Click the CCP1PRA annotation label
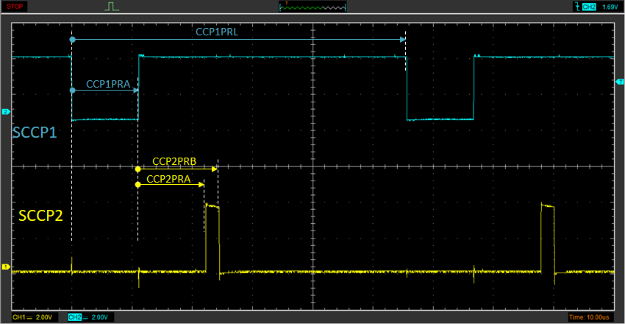Screen dimensions: 625x324 pyautogui.click(x=108, y=84)
